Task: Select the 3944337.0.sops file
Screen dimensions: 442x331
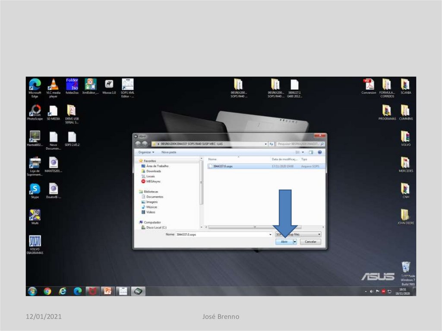Action: coord(223,166)
